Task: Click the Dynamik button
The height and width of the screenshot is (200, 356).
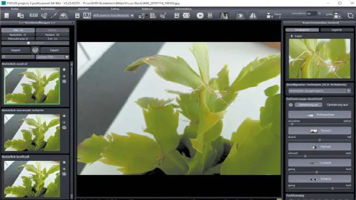Action: coord(319,163)
